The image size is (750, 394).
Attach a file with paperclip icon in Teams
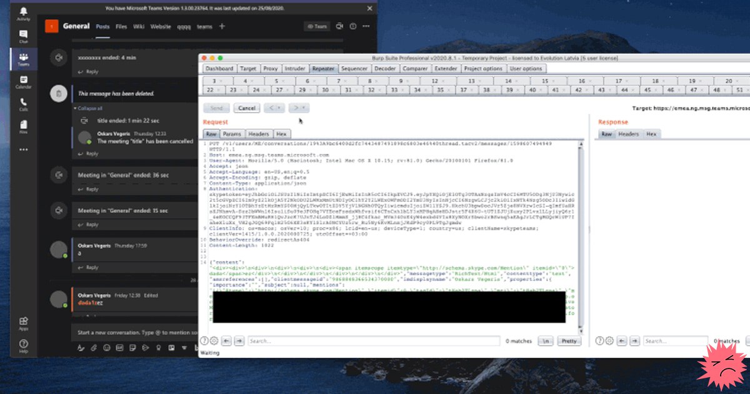point(94,347)
